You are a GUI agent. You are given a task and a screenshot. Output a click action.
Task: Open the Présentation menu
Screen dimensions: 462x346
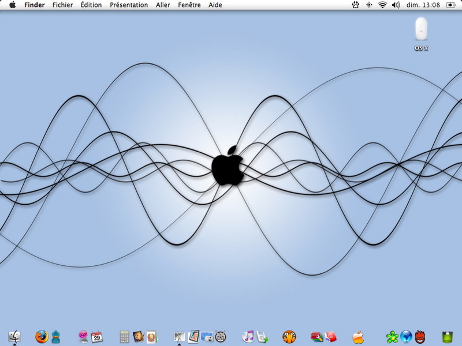129,5
